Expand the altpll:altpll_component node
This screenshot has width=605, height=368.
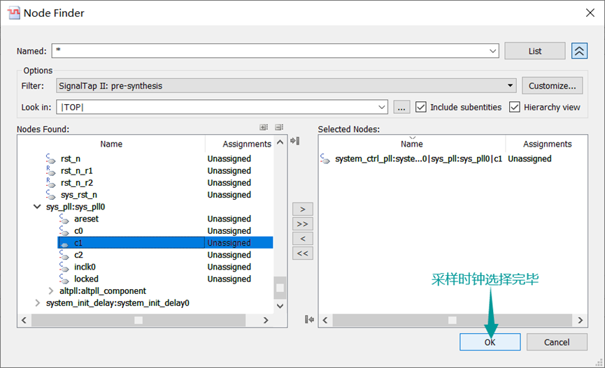(50, 290)
